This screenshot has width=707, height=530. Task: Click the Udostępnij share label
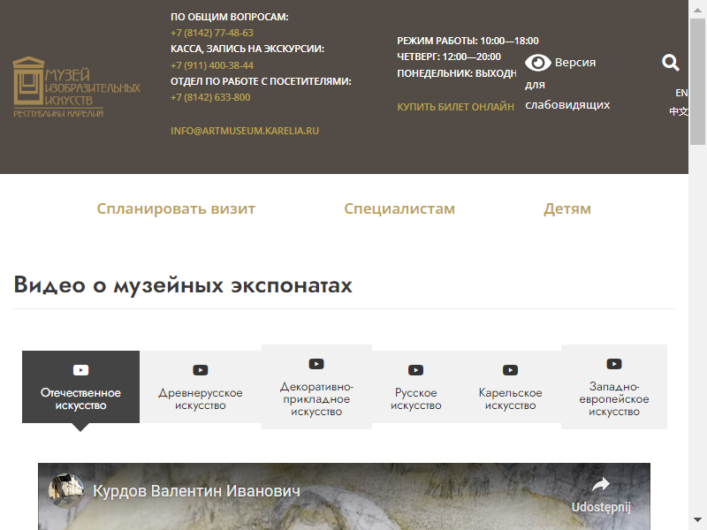point(601,507)
